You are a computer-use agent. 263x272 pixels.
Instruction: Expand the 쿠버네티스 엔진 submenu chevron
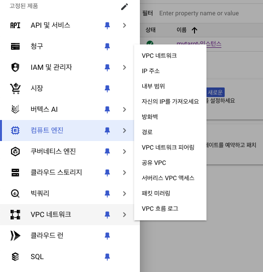tap(124, 152)
